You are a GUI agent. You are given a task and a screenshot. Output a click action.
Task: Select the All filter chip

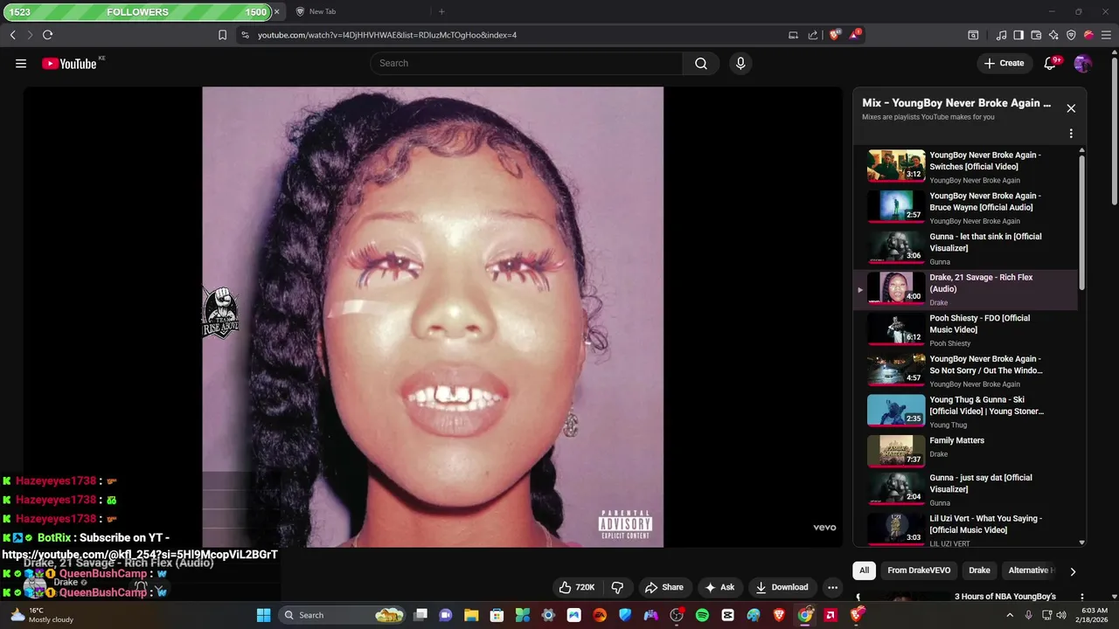pyautogui.click(x=864, y=570)
